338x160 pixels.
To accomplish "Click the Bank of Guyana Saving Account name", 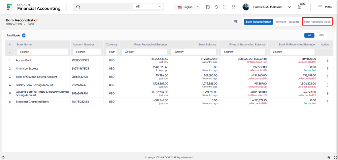I will (36, 77).
